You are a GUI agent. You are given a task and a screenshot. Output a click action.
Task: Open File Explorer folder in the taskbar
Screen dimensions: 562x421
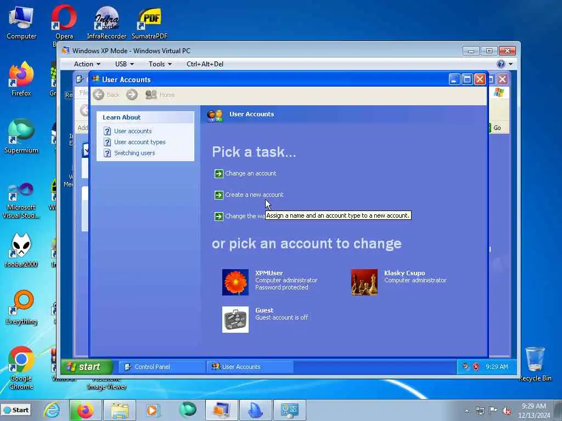coord(119,410)
